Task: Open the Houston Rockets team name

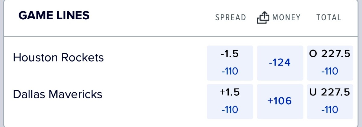Action: tap(58, 57)
